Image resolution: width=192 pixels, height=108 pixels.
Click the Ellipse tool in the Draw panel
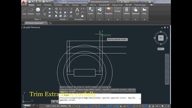coord(49,12)
